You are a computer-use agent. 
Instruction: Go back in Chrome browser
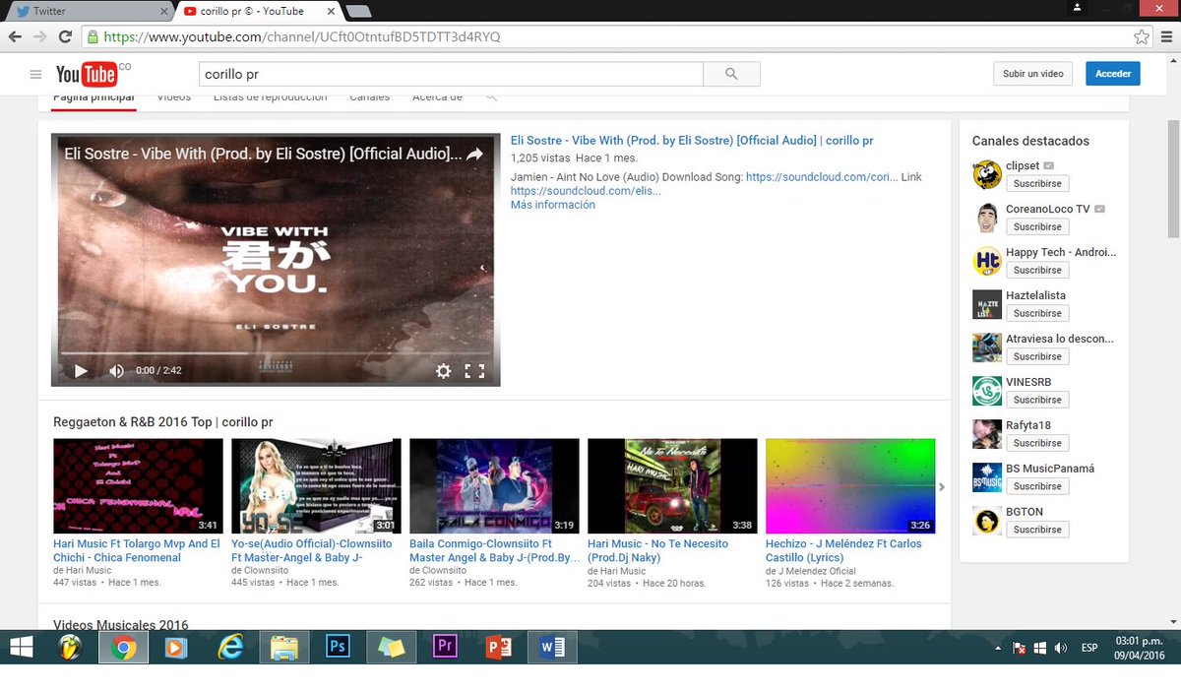click(x=15, y=37)
